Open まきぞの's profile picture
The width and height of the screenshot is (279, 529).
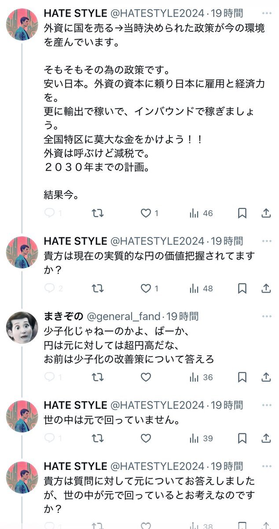pos(22,328)
